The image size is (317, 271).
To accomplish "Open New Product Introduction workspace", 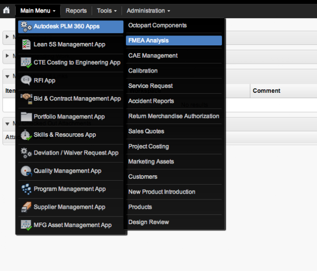I will point(174,192).
